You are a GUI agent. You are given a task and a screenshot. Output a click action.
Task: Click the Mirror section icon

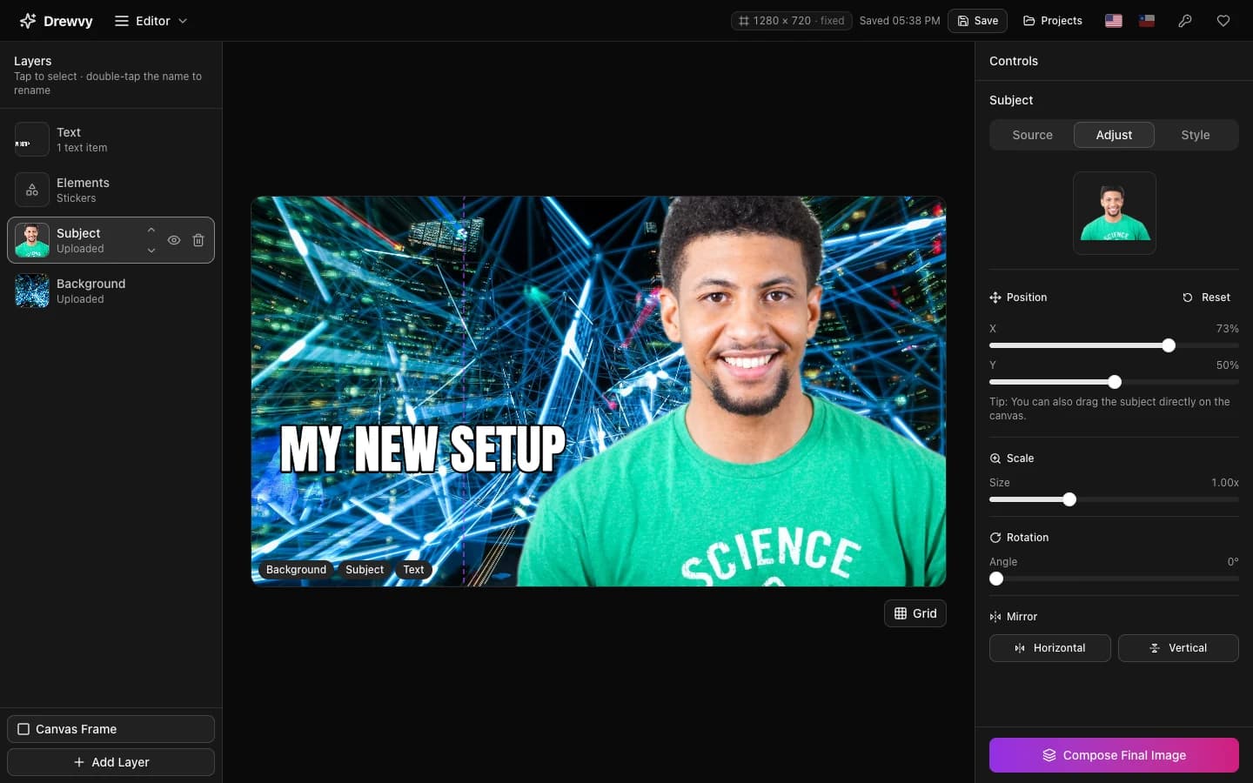point(995,617)
